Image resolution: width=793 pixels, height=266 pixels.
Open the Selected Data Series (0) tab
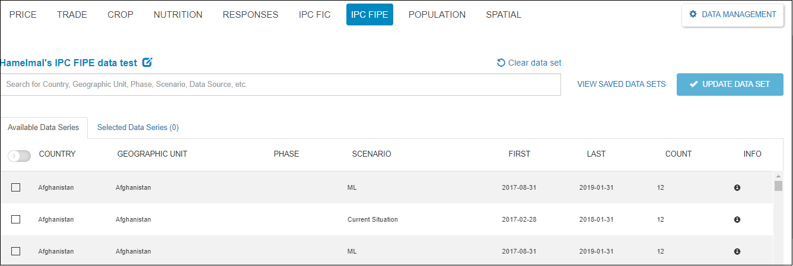click(138, 127)
